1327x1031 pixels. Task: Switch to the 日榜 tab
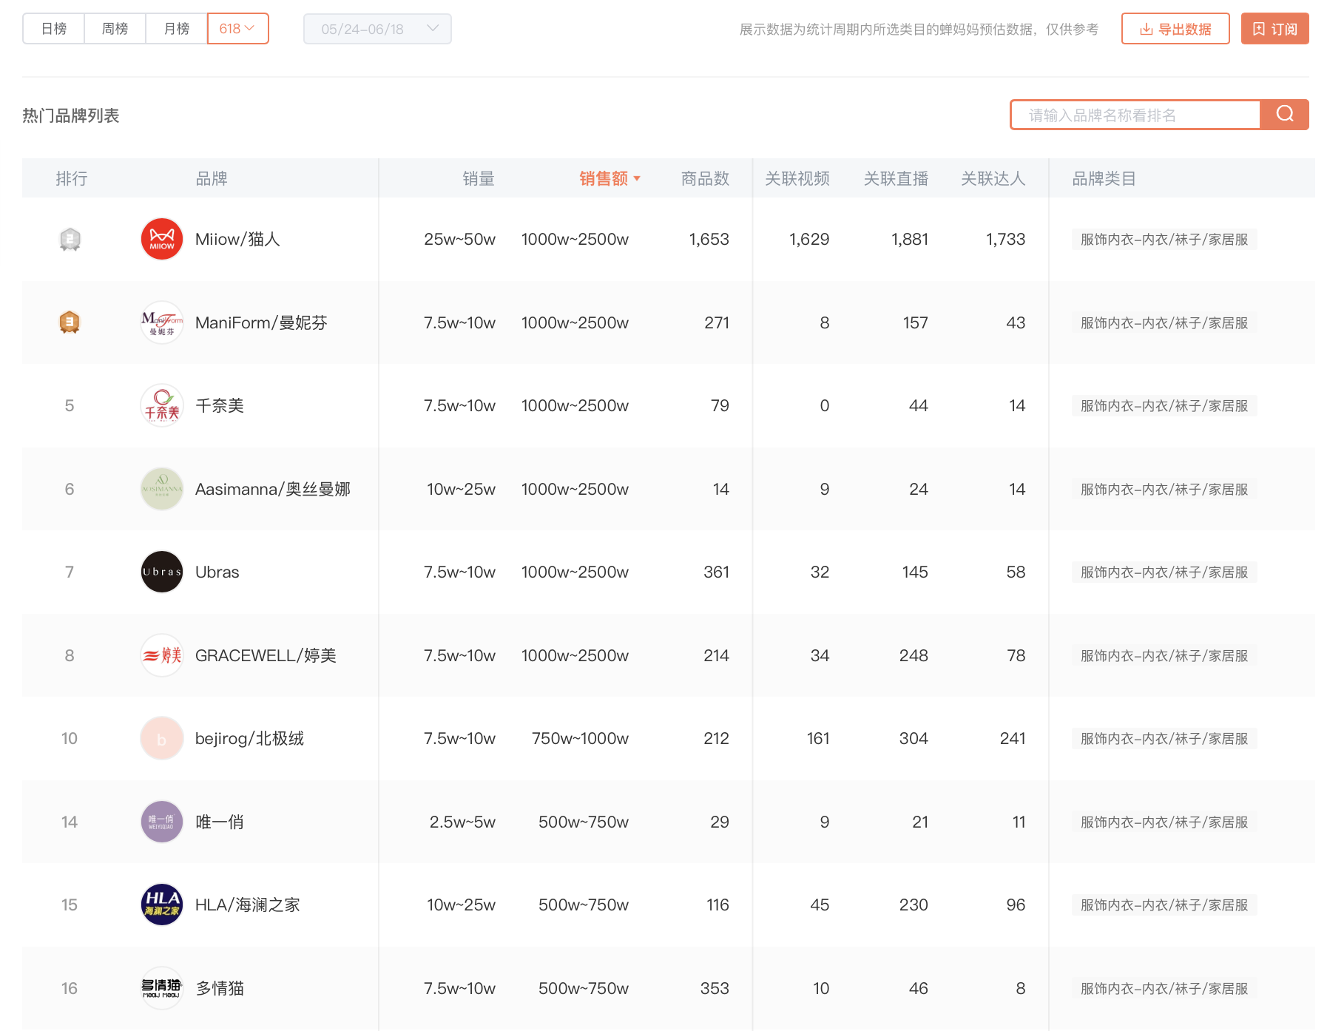coord(54,29)
